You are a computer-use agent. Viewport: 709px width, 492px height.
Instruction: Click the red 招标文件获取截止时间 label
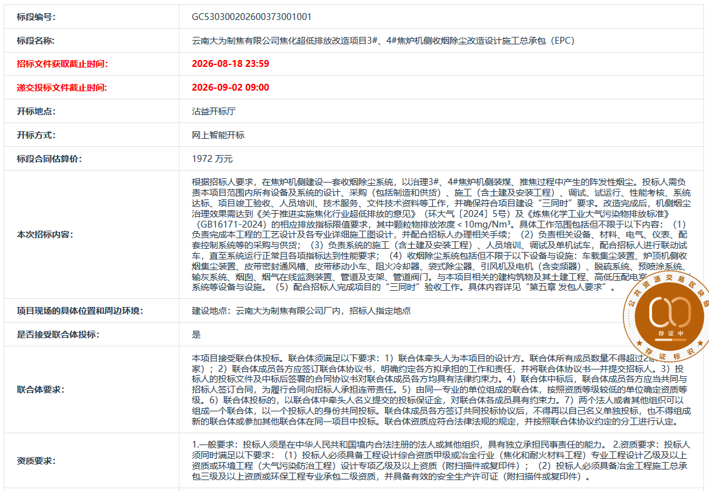pyautogui.click(x=63, y=64)
